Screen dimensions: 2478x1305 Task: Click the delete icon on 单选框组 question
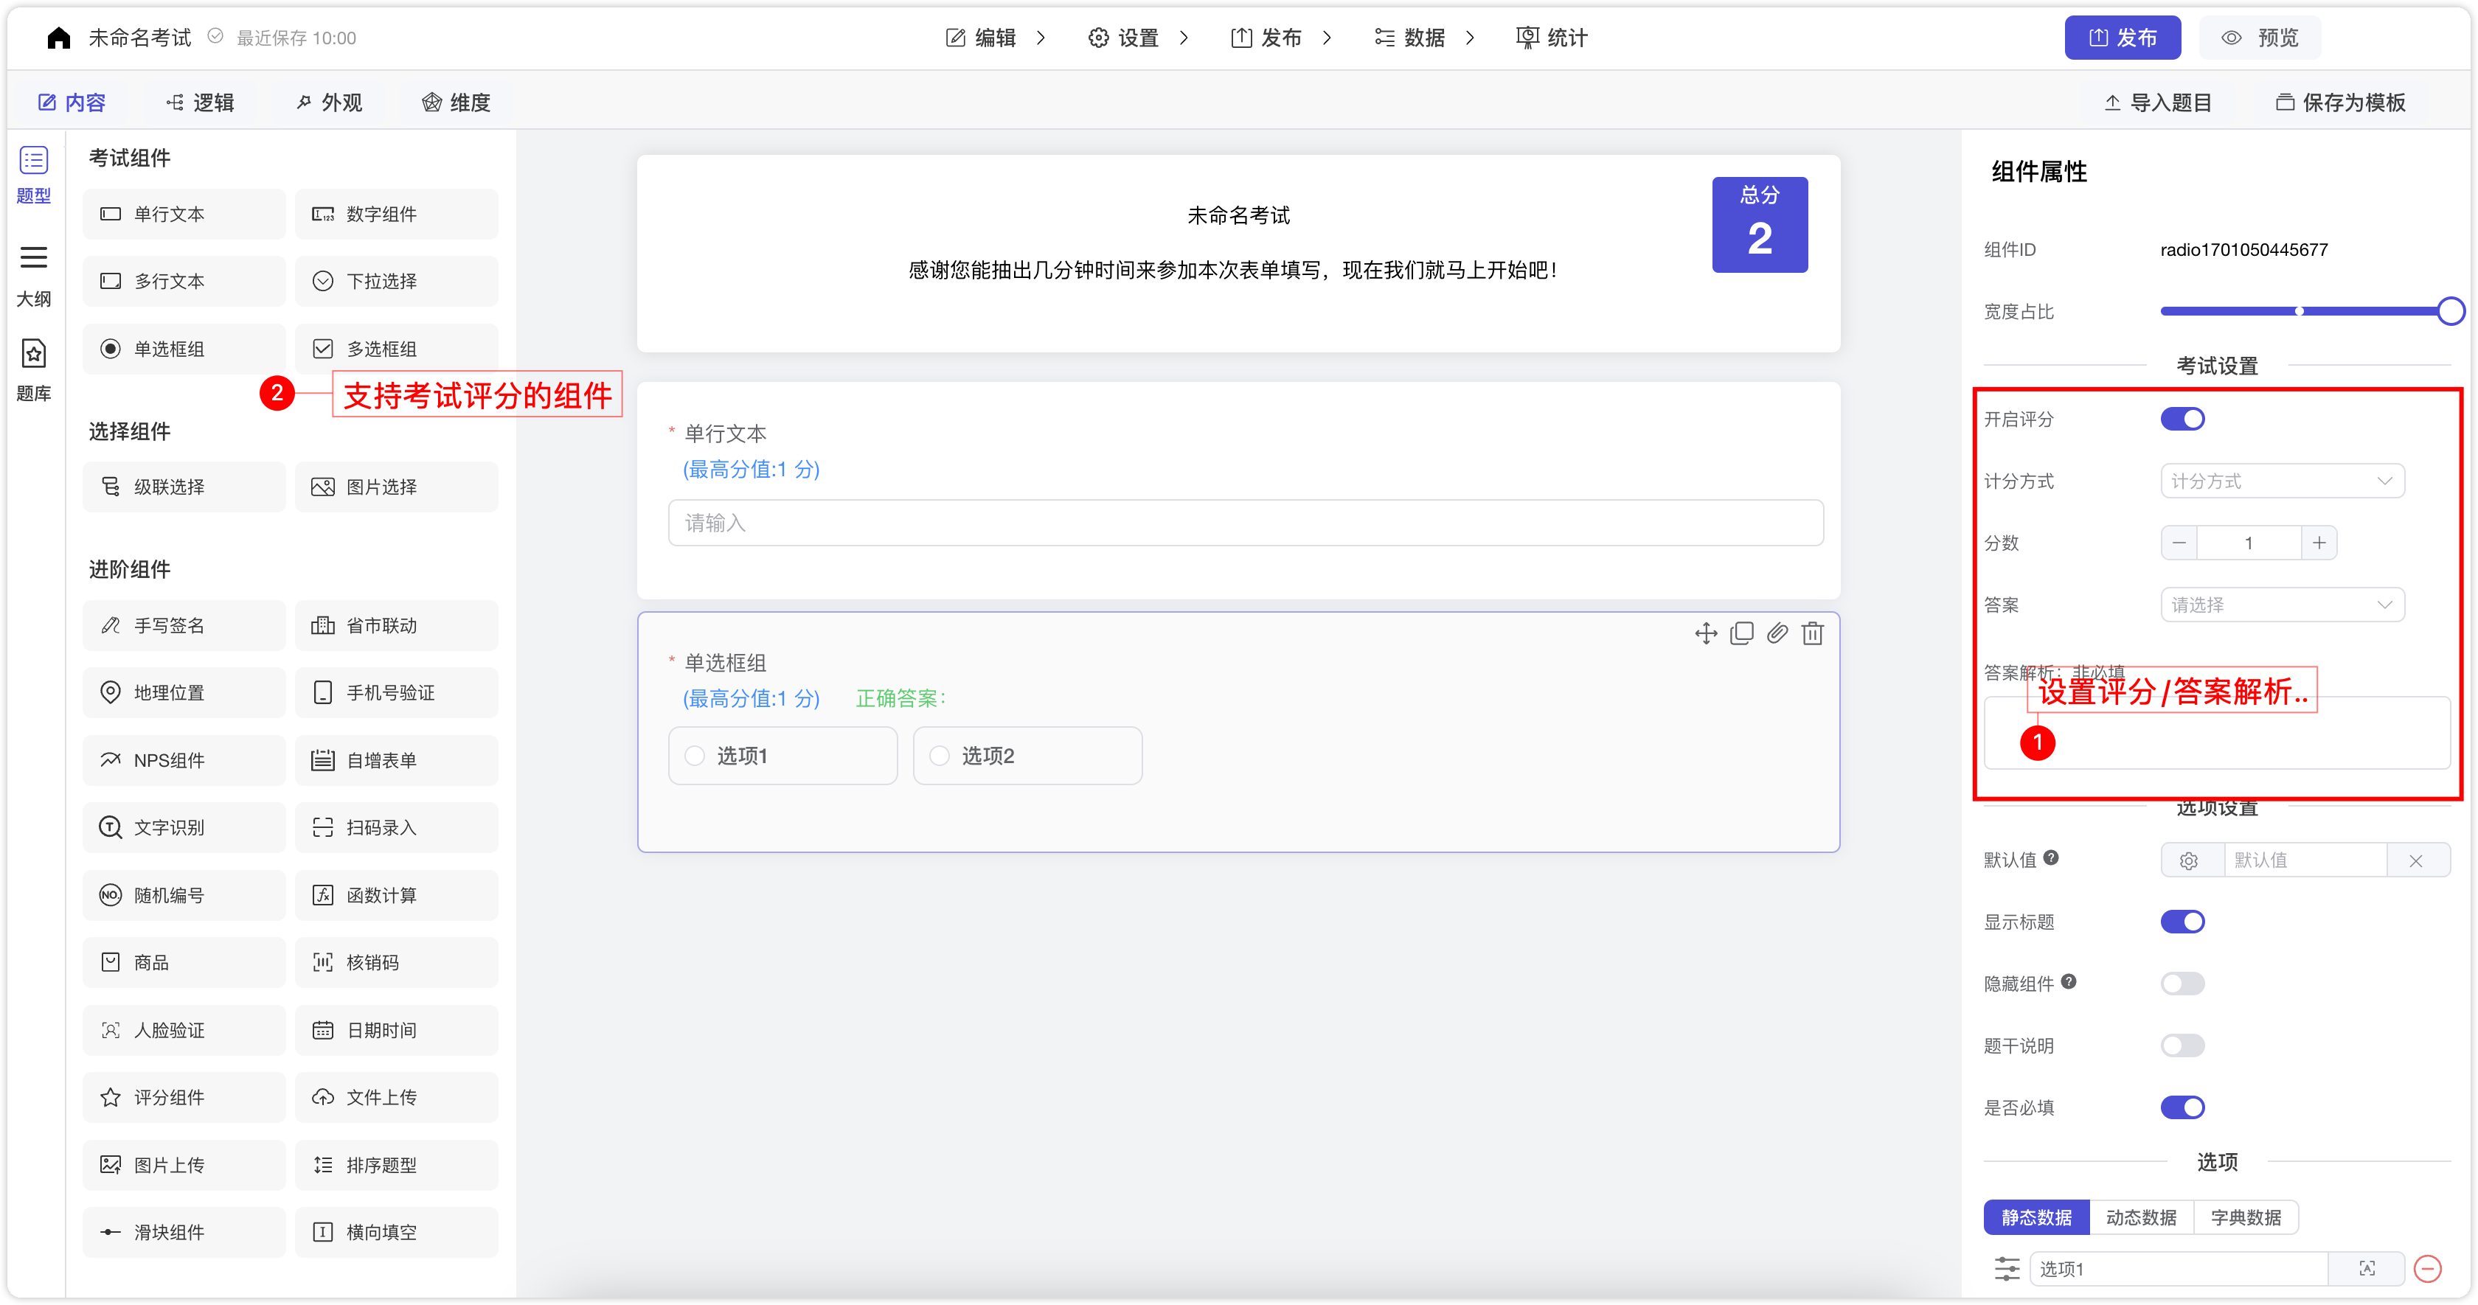tap(1814, 634)
